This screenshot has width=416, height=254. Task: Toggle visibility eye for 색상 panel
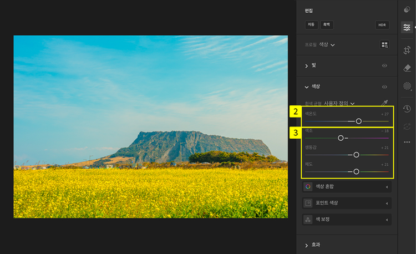point(384,87)
